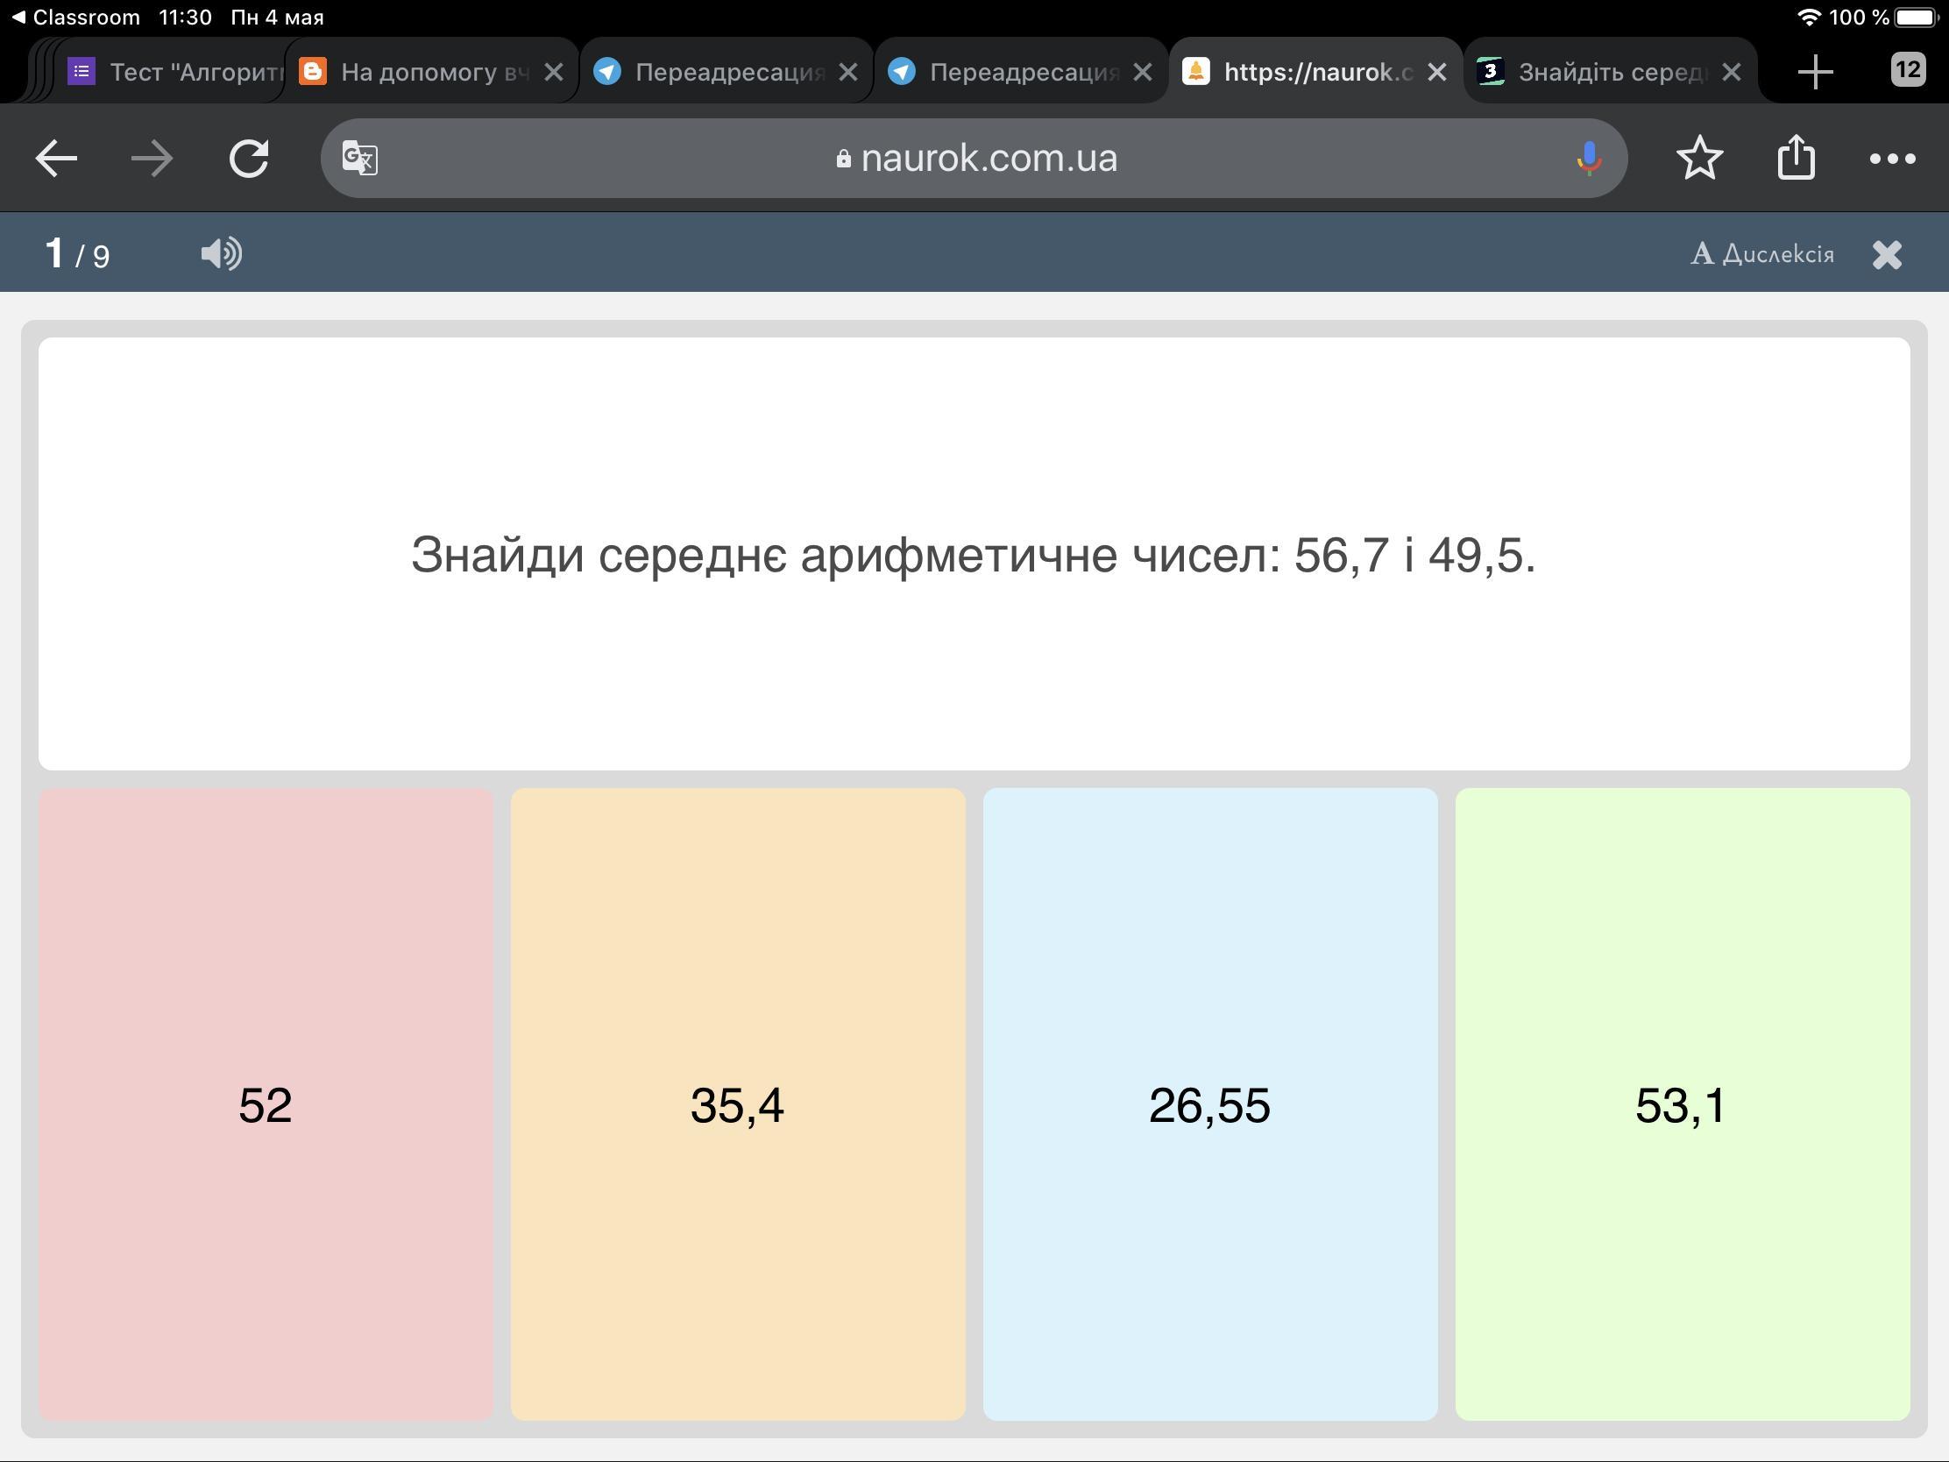Tap the naurok.com.ua address field
The height and width of the screenshot is (1462, 1949).
coord(976,159)
